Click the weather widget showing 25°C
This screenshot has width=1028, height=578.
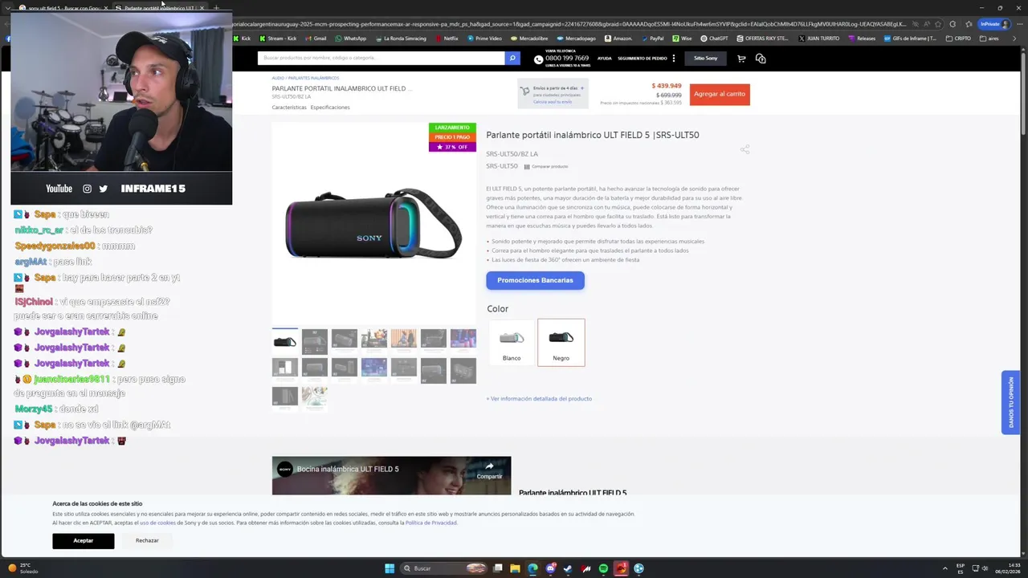(x=22, y=568)
